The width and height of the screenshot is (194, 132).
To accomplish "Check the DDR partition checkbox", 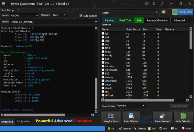I will 103,48.
